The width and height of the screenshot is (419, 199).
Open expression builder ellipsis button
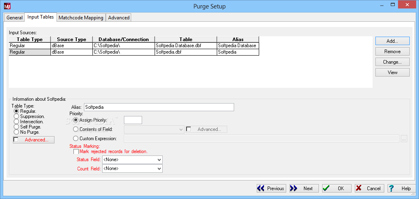pyautogui.click(x=404, y=139)
